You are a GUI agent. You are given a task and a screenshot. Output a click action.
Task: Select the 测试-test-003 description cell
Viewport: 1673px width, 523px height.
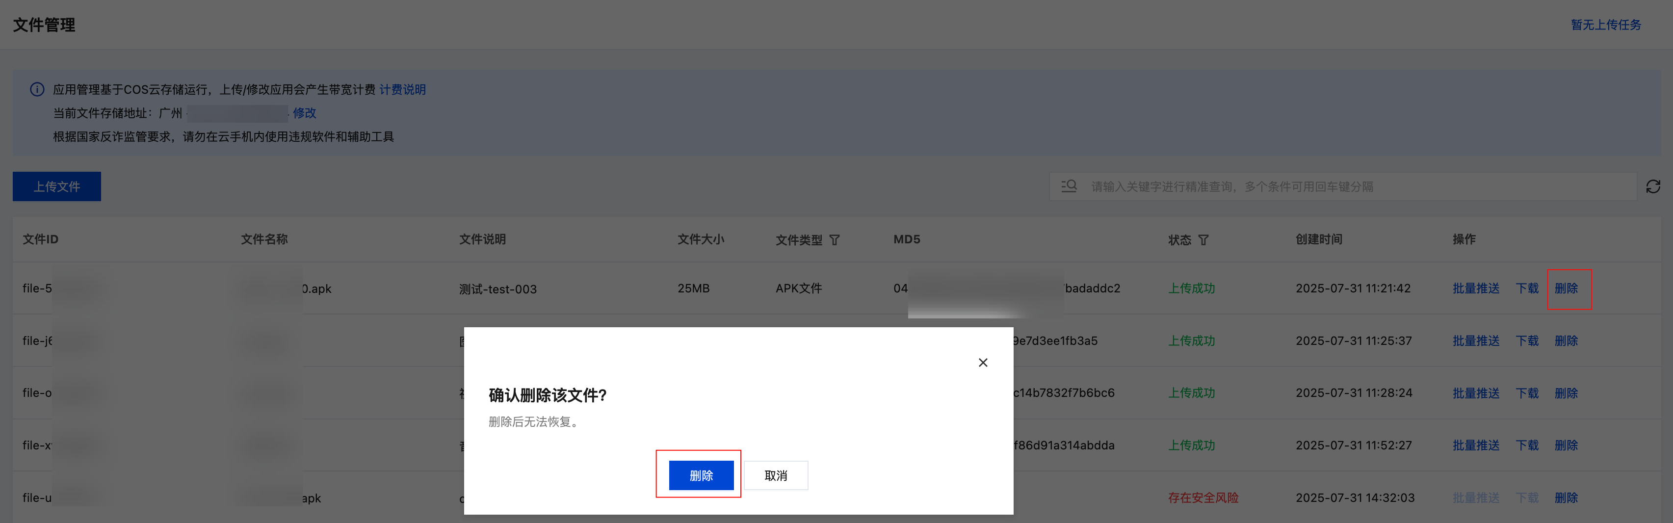pos(497,289)
